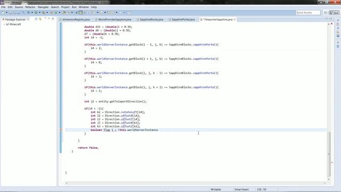This screenshot has height=192, width=341.
Task: Expand the Minecraft project node
Action: tap(4, 25)
